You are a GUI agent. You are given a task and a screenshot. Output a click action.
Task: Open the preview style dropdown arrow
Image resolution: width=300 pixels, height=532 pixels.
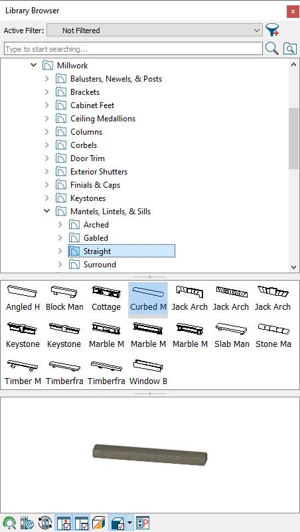pyautogui.click(x=129, y=523)
